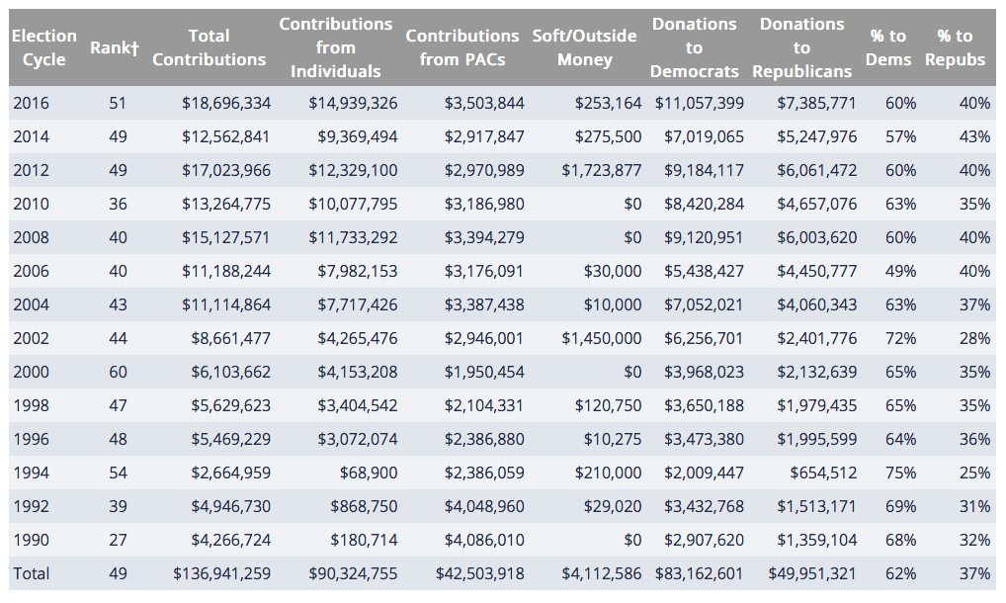
Task: Click 2006 donations to Republicans $4,450,777
Action: pyautogui.click(x=816, y=271)
